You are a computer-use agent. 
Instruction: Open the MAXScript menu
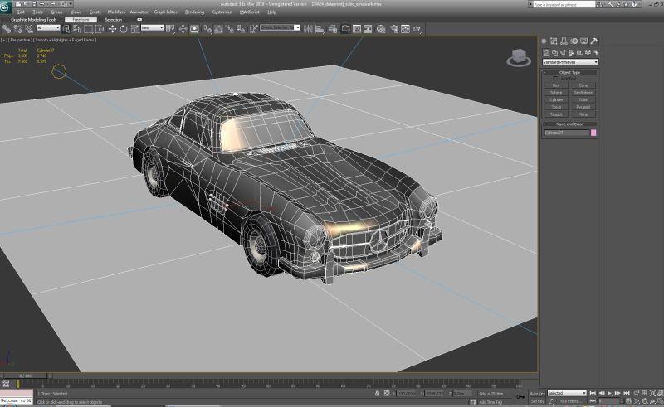[x=250, y=12]
